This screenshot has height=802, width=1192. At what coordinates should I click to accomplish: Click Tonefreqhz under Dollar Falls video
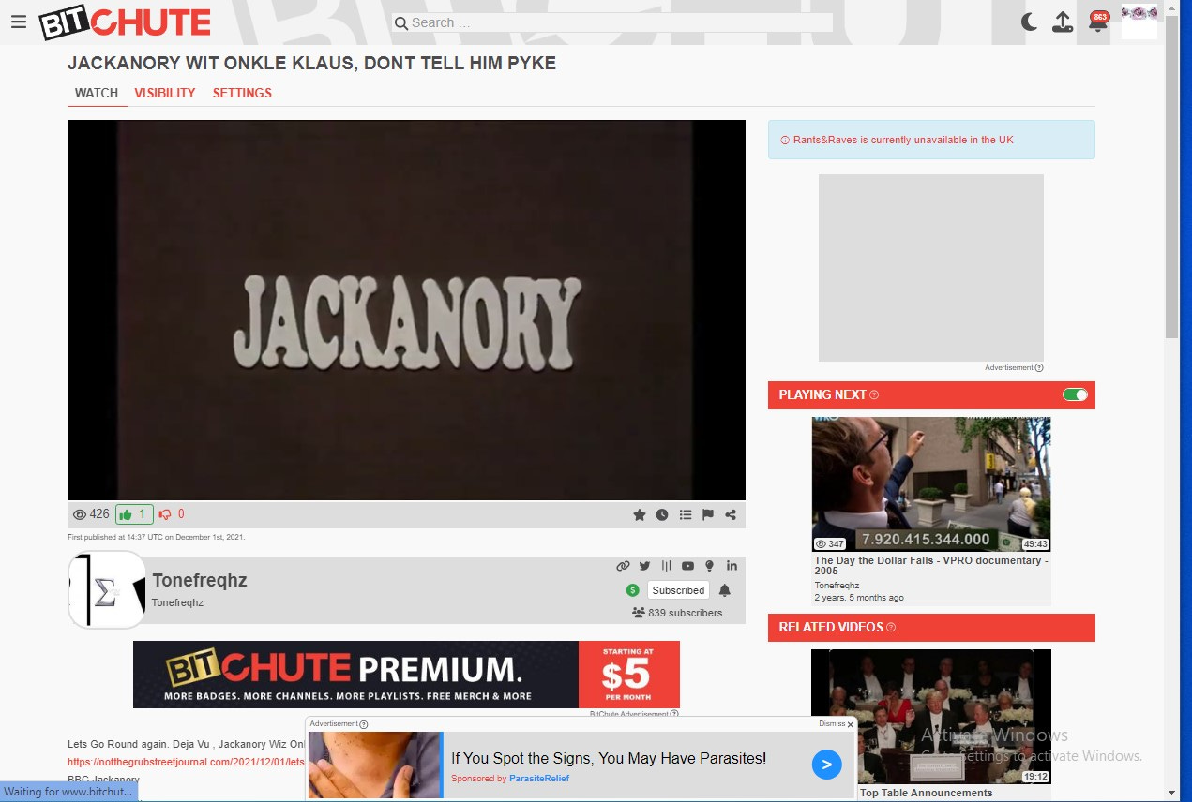(x=837, y=586)
